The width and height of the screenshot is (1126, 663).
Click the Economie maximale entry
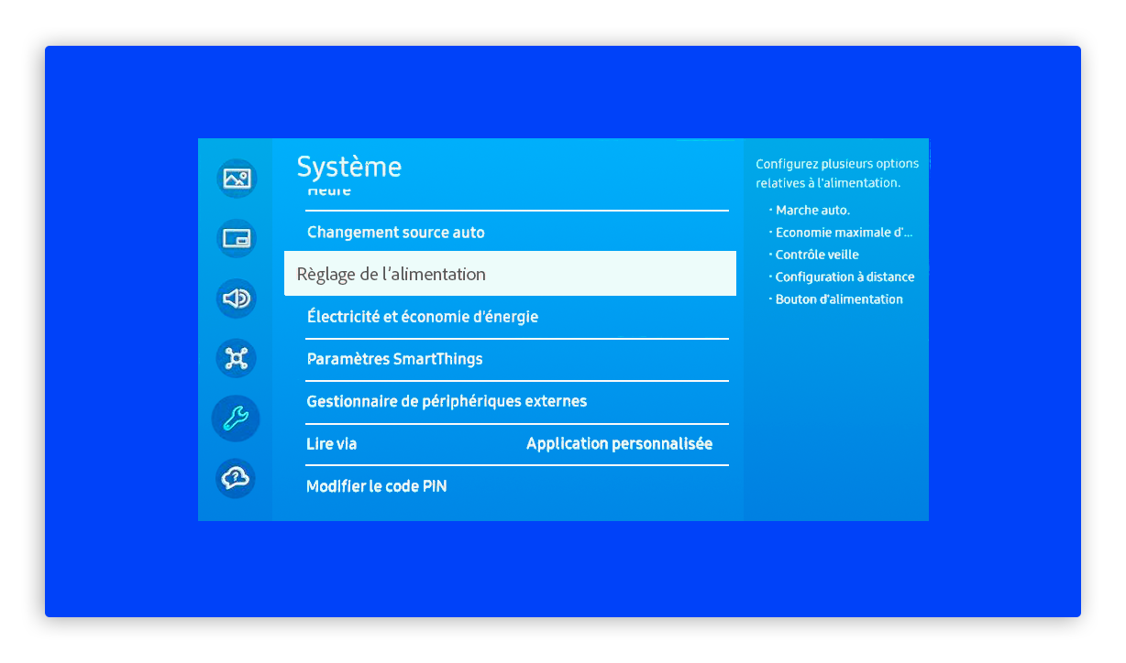pos(844,233)
